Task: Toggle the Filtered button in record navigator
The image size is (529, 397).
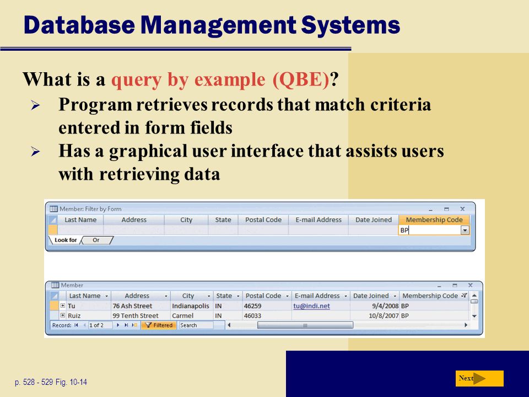Action: pyautogui.click(x=159, y=325)
